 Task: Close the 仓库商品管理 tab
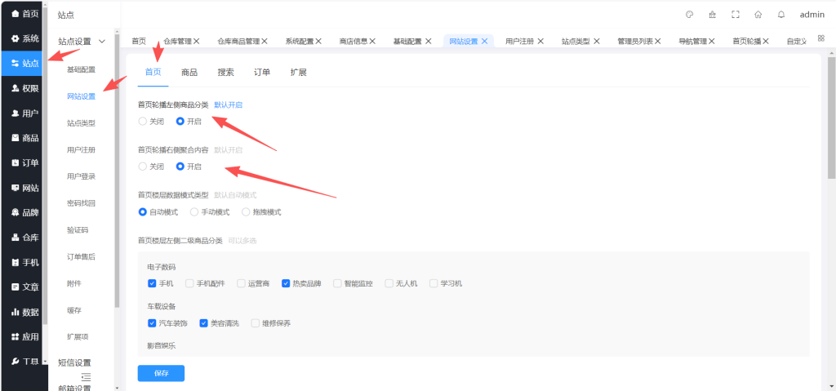[x=264, y=41]
